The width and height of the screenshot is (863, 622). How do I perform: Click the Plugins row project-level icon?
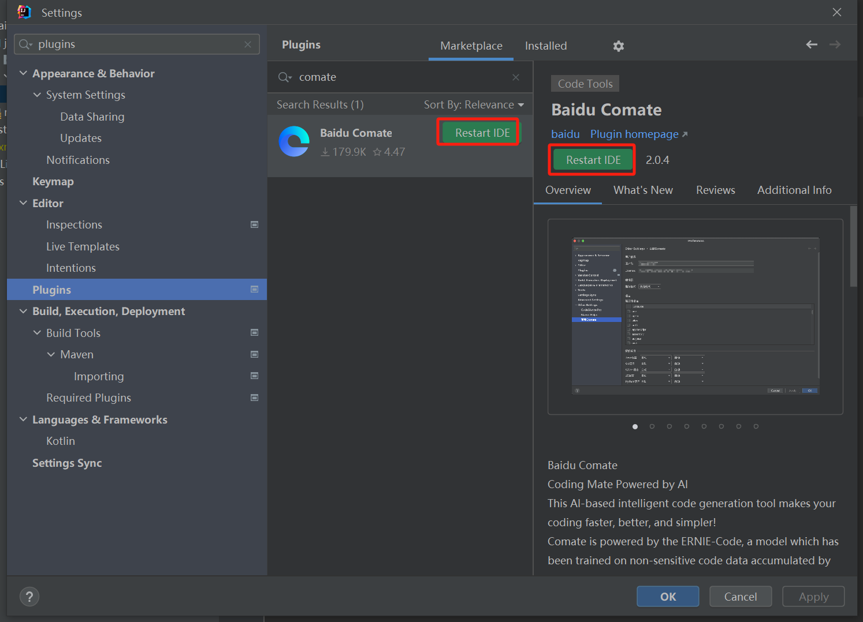(x=254, y=289)
